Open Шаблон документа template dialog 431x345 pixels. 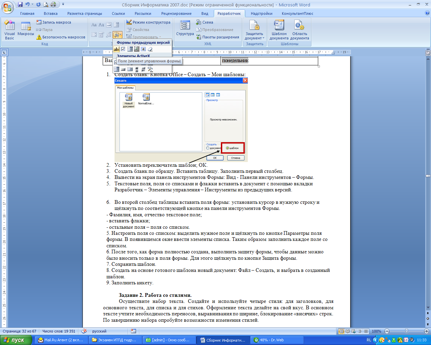click(279, 30)
